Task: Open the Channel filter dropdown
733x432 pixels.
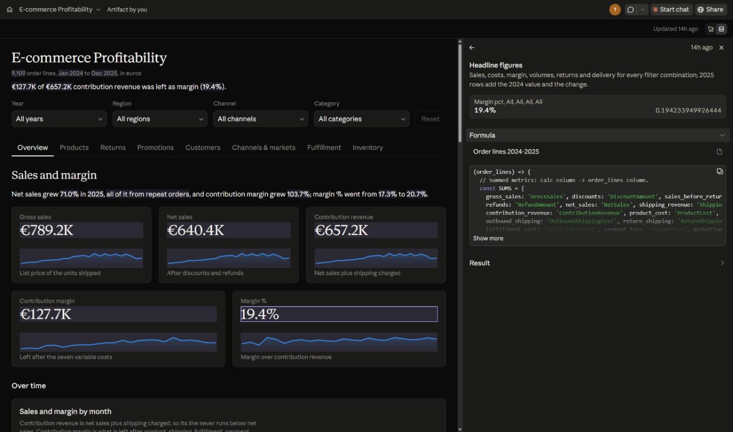Action: tap(261, 119)
